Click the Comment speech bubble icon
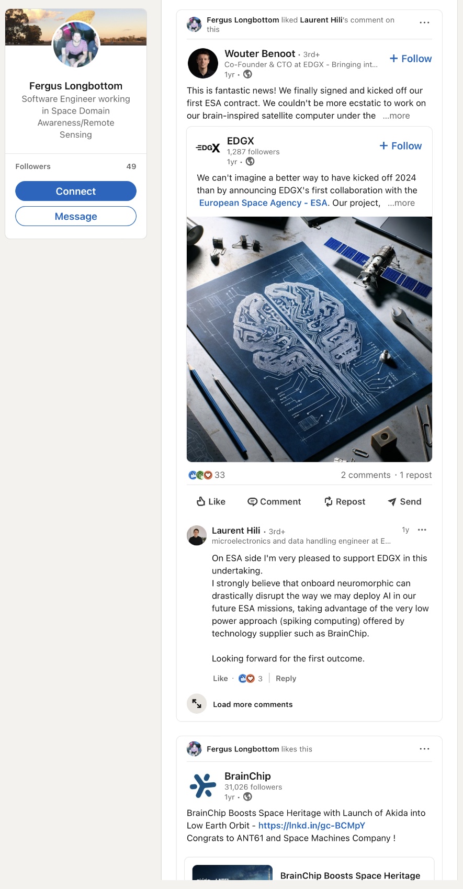Image resolution: width=463 pixels, height=889 pixels. click(x=252, y=502)
